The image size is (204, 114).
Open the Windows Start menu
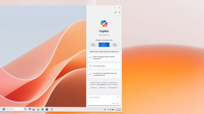tap(4, 109)
